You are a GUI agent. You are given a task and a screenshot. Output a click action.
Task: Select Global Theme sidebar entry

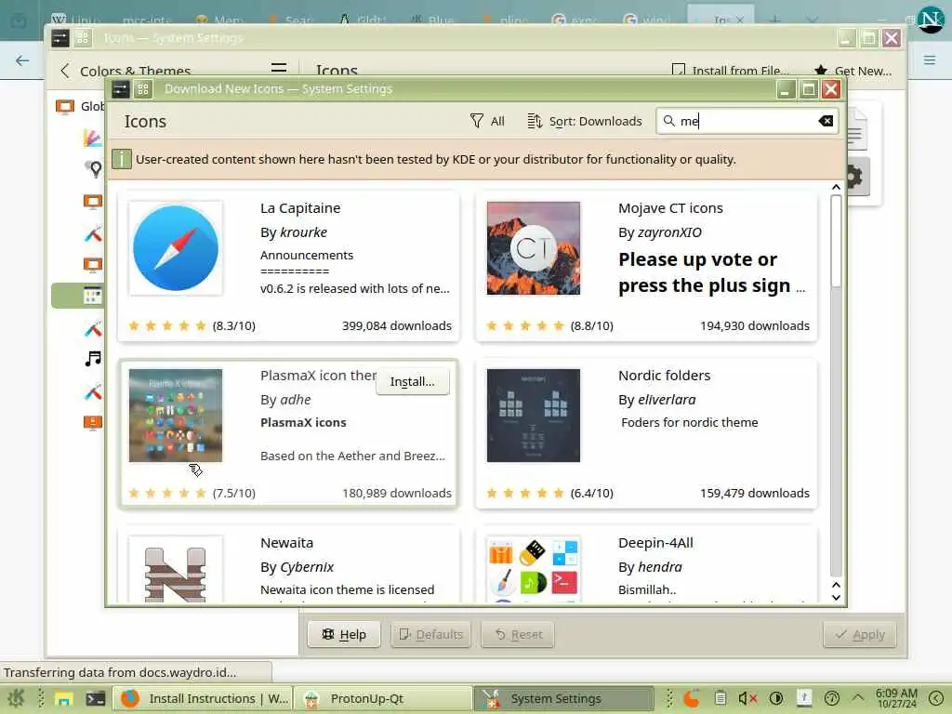point(80,106)
